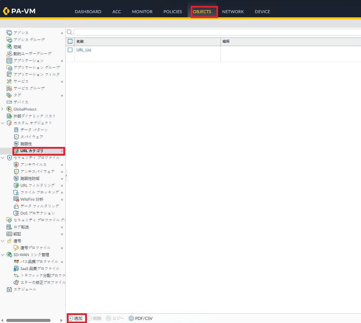This screenshot has width=361, height=323.
Task: Collapse the カスタム オブジェクト section
Action: click(x=3, y=123)
